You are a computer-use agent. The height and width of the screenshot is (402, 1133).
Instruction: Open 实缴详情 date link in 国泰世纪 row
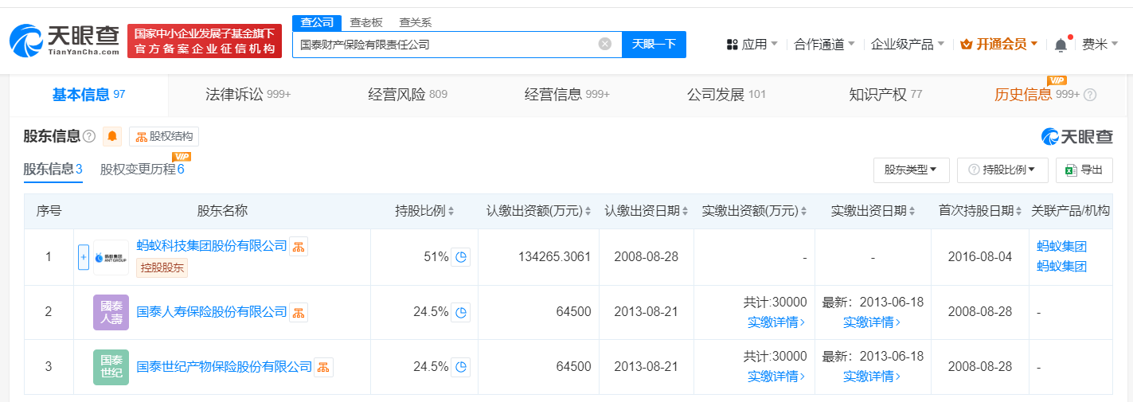pos(873,377)
